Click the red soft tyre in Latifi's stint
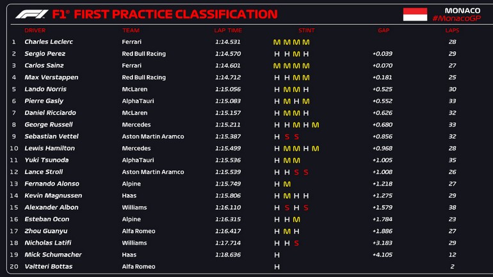Screen dimensions: 493x277 [x=296, y=243]
